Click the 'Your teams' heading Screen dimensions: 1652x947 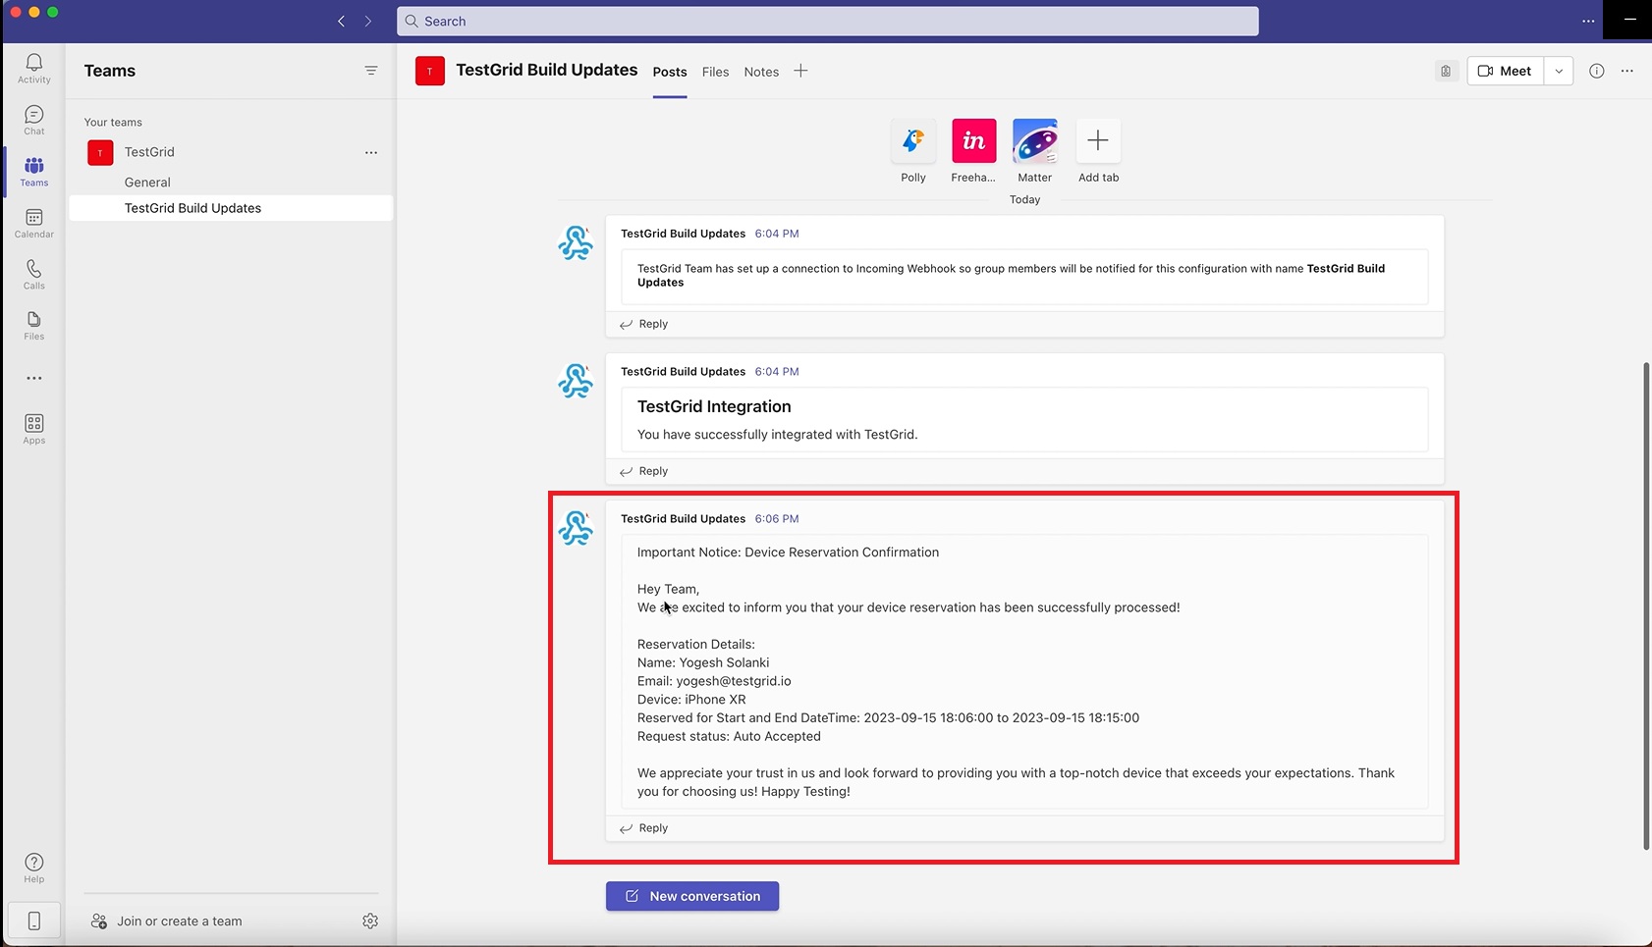113,123
